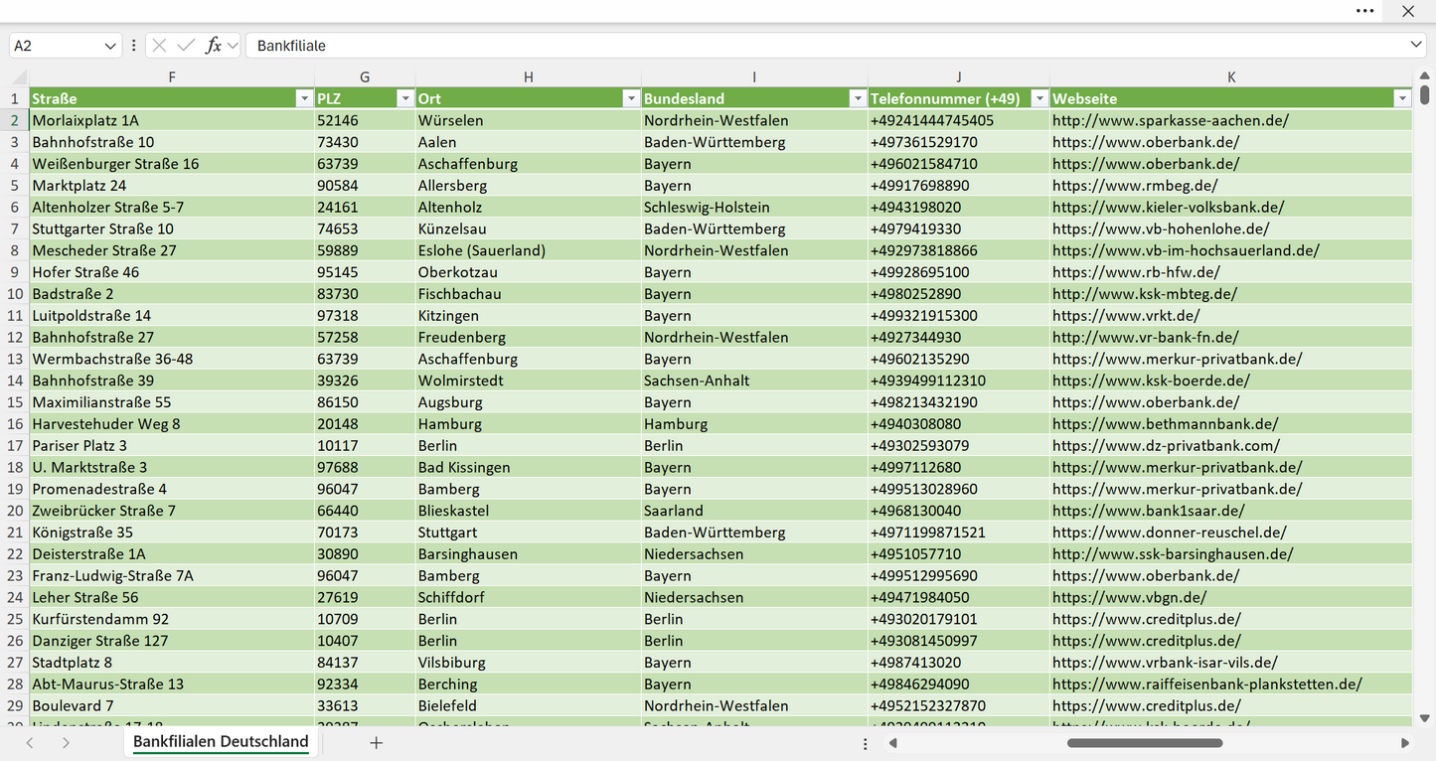Select the cell with http://www.sparkasse-aachen.de/
This screenshot has width=1436, height=761.
pos(1231,120)
